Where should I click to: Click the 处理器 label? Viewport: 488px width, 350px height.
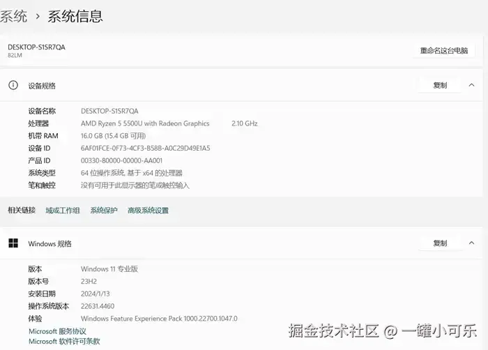[38, 123]
